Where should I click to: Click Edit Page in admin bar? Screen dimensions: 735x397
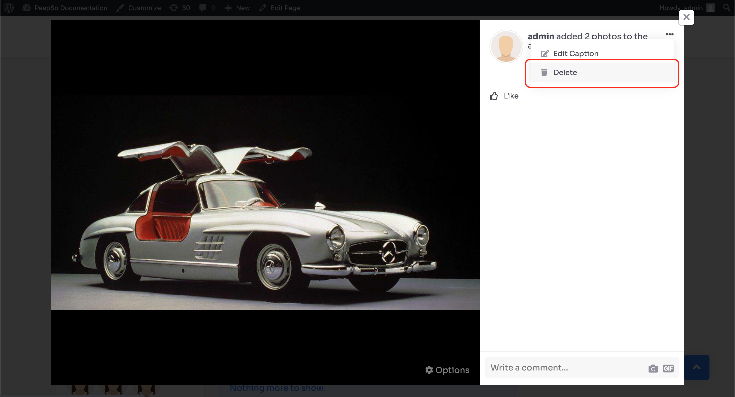coord(279,8)
